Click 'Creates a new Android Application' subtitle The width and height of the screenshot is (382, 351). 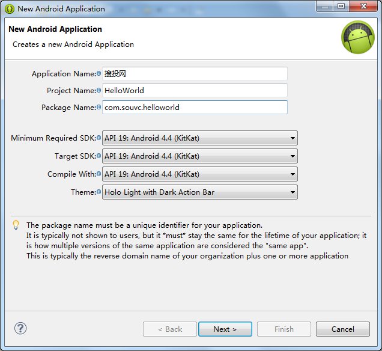point(73,44)
